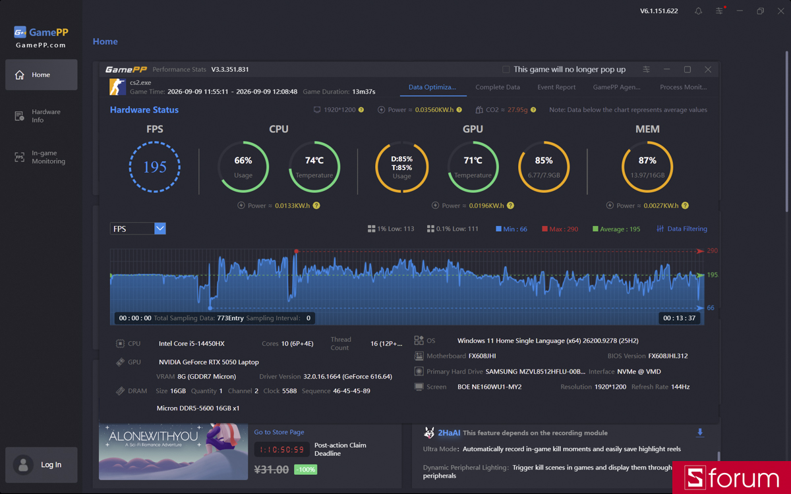Image resolution: width=791 pixels, height=494 pixels.
Task: Click the Motherboard icon in specs
Action: pyautogui.click(x=419, y=356)
